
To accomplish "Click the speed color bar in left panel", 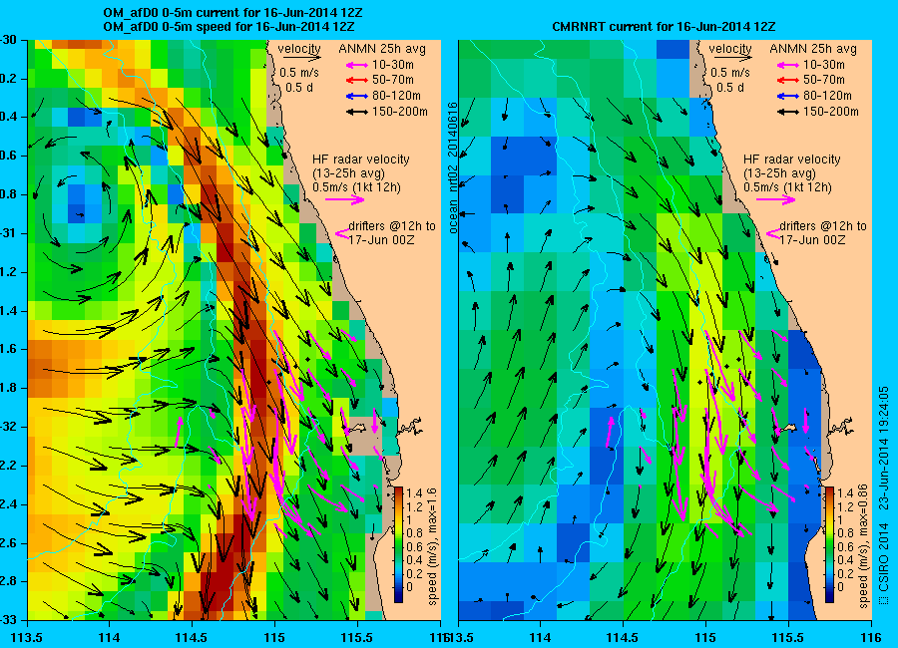I will coord(398,544).
